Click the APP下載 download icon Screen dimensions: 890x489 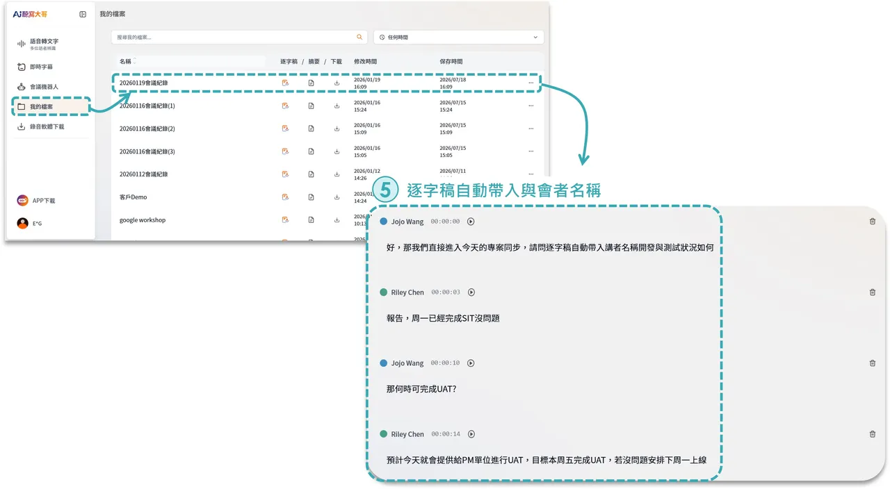21,200
